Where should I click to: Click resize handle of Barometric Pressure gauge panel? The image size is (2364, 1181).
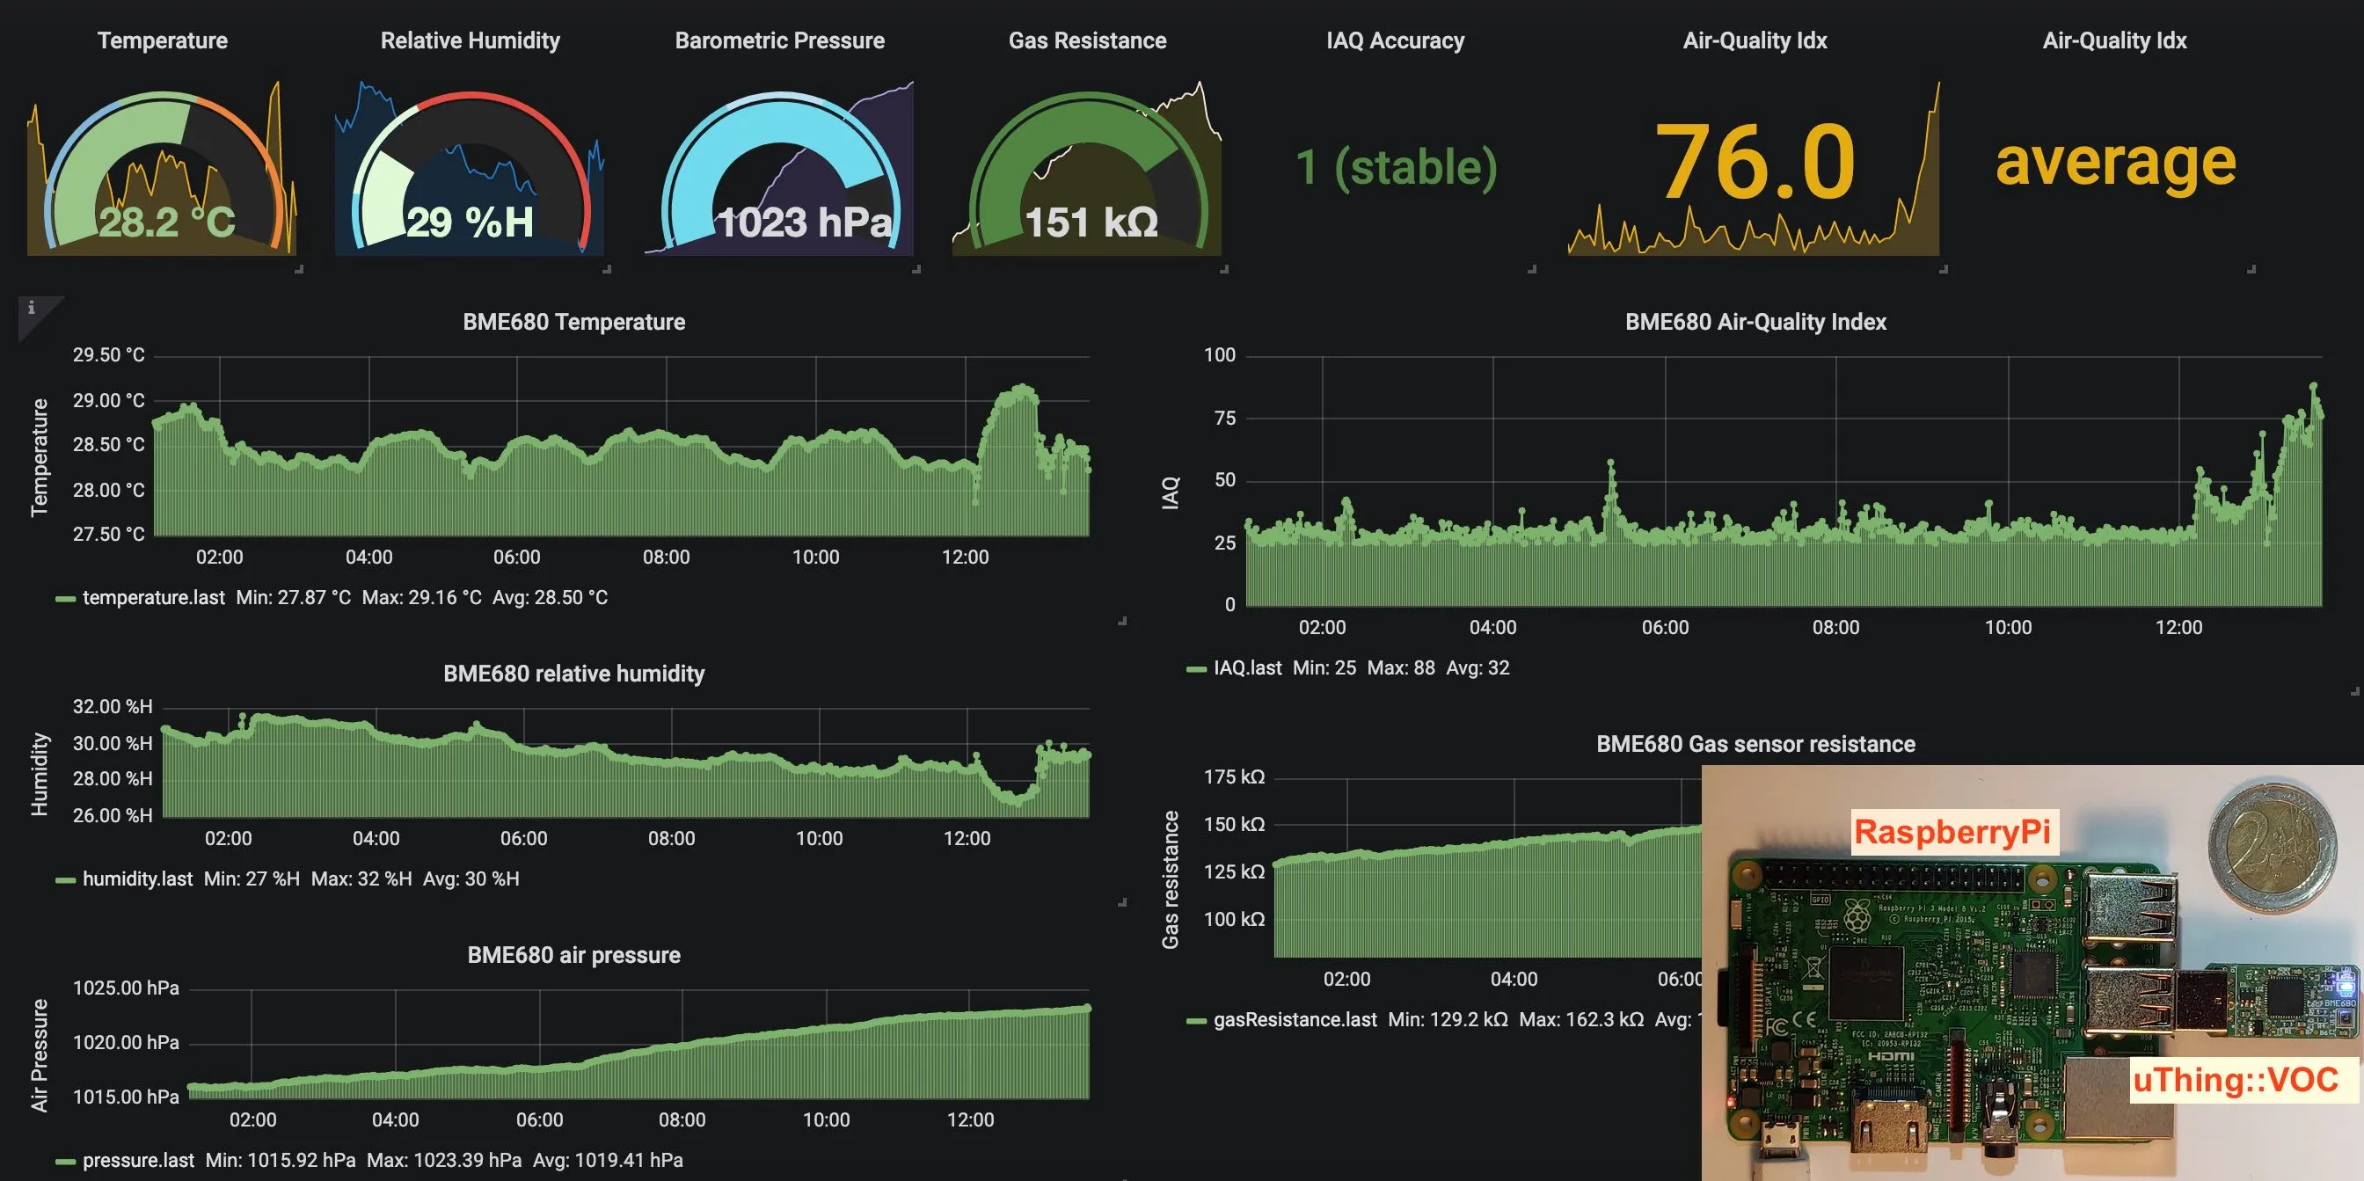pyautogui.click(x=916, y=270)
